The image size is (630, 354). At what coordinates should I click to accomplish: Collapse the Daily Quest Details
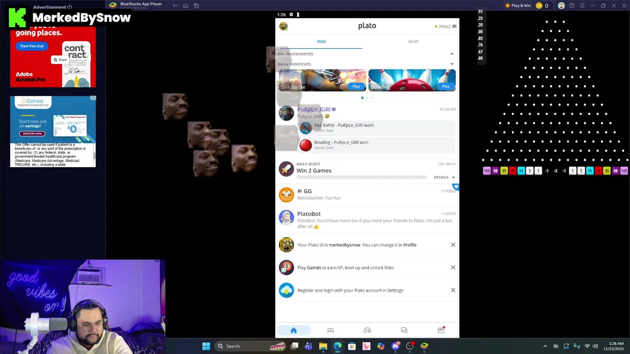[444, 177]
